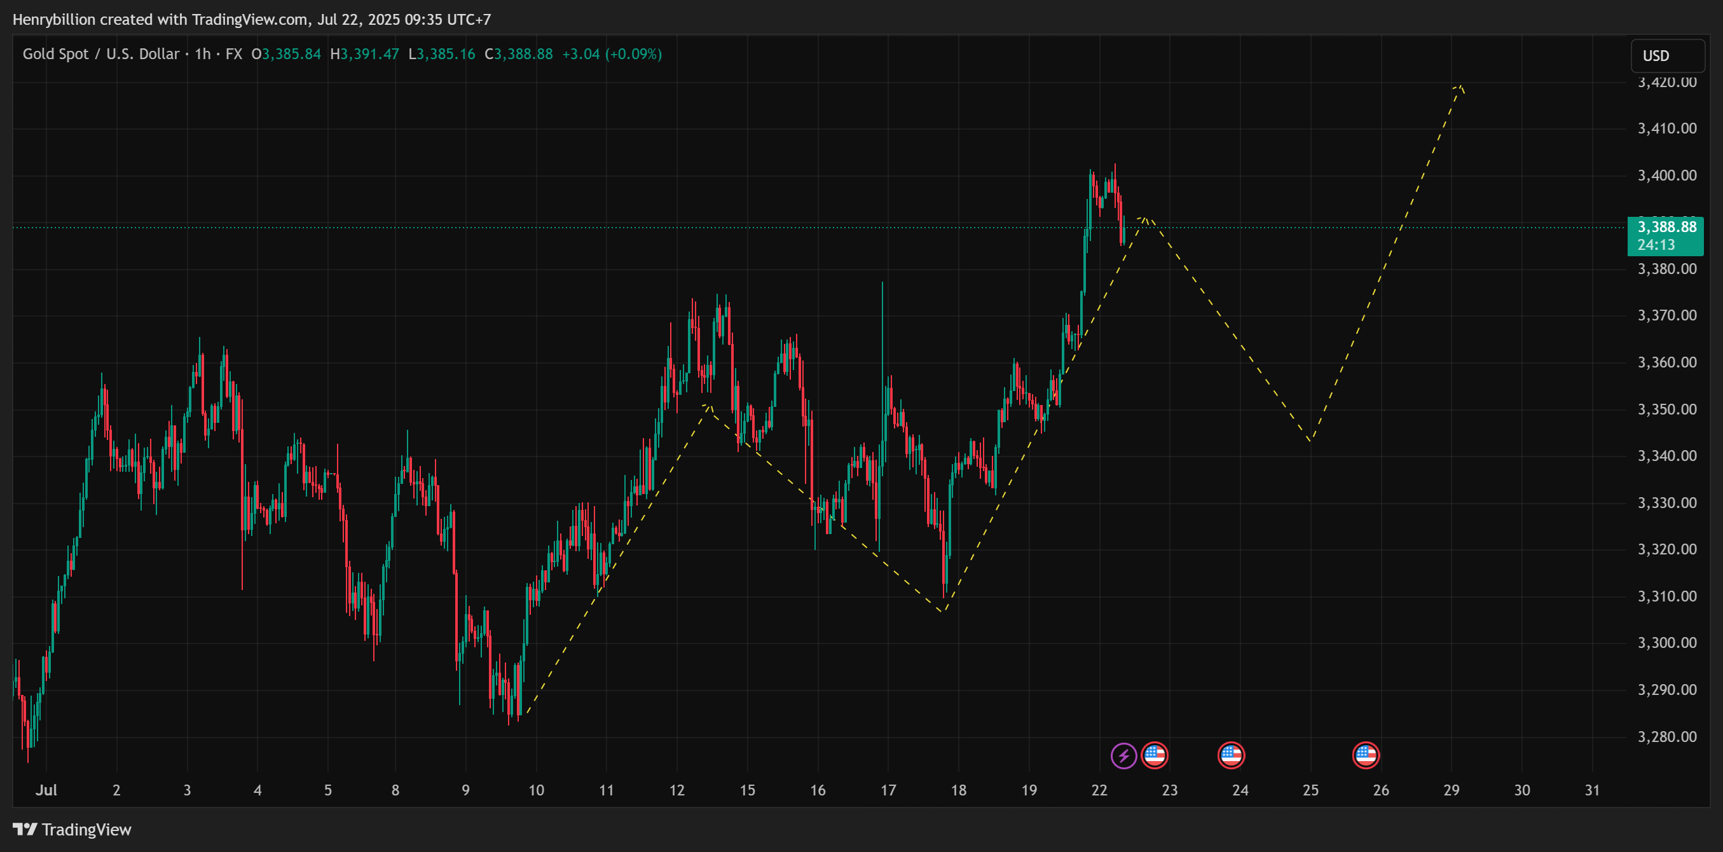Select the 1h interval label in the legend

pos(203,54)
